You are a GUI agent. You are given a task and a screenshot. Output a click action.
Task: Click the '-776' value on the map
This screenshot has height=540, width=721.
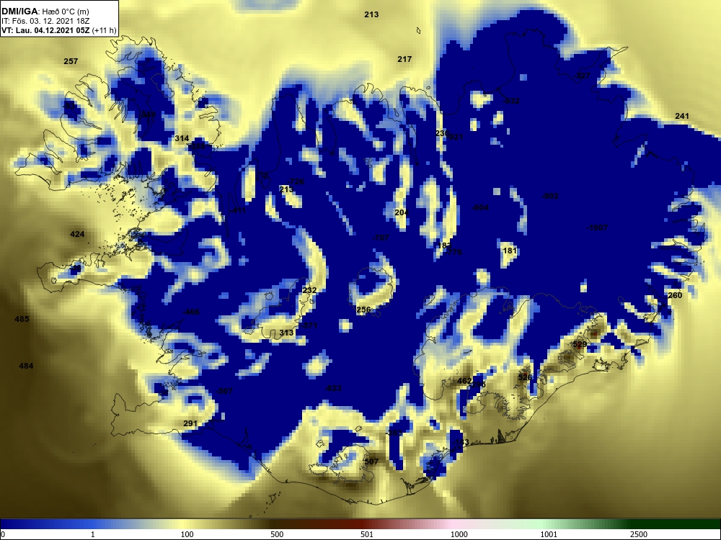click(x=454, y=252)
